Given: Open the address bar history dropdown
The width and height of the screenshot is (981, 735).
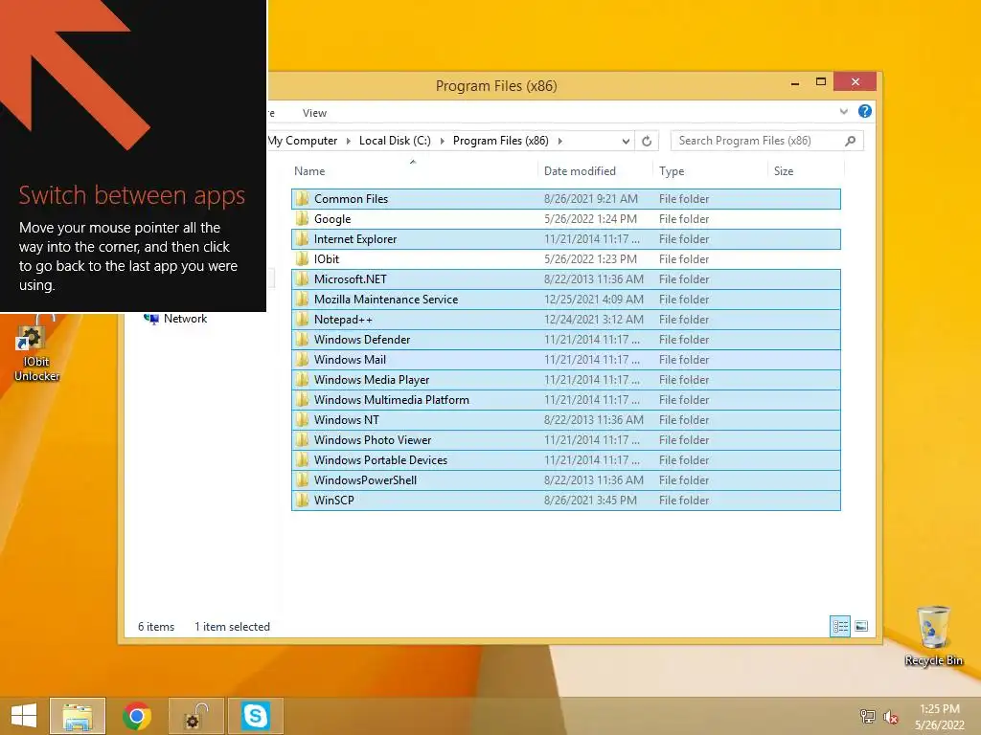Looking at the screenshot, I should [x=625, y=142].
